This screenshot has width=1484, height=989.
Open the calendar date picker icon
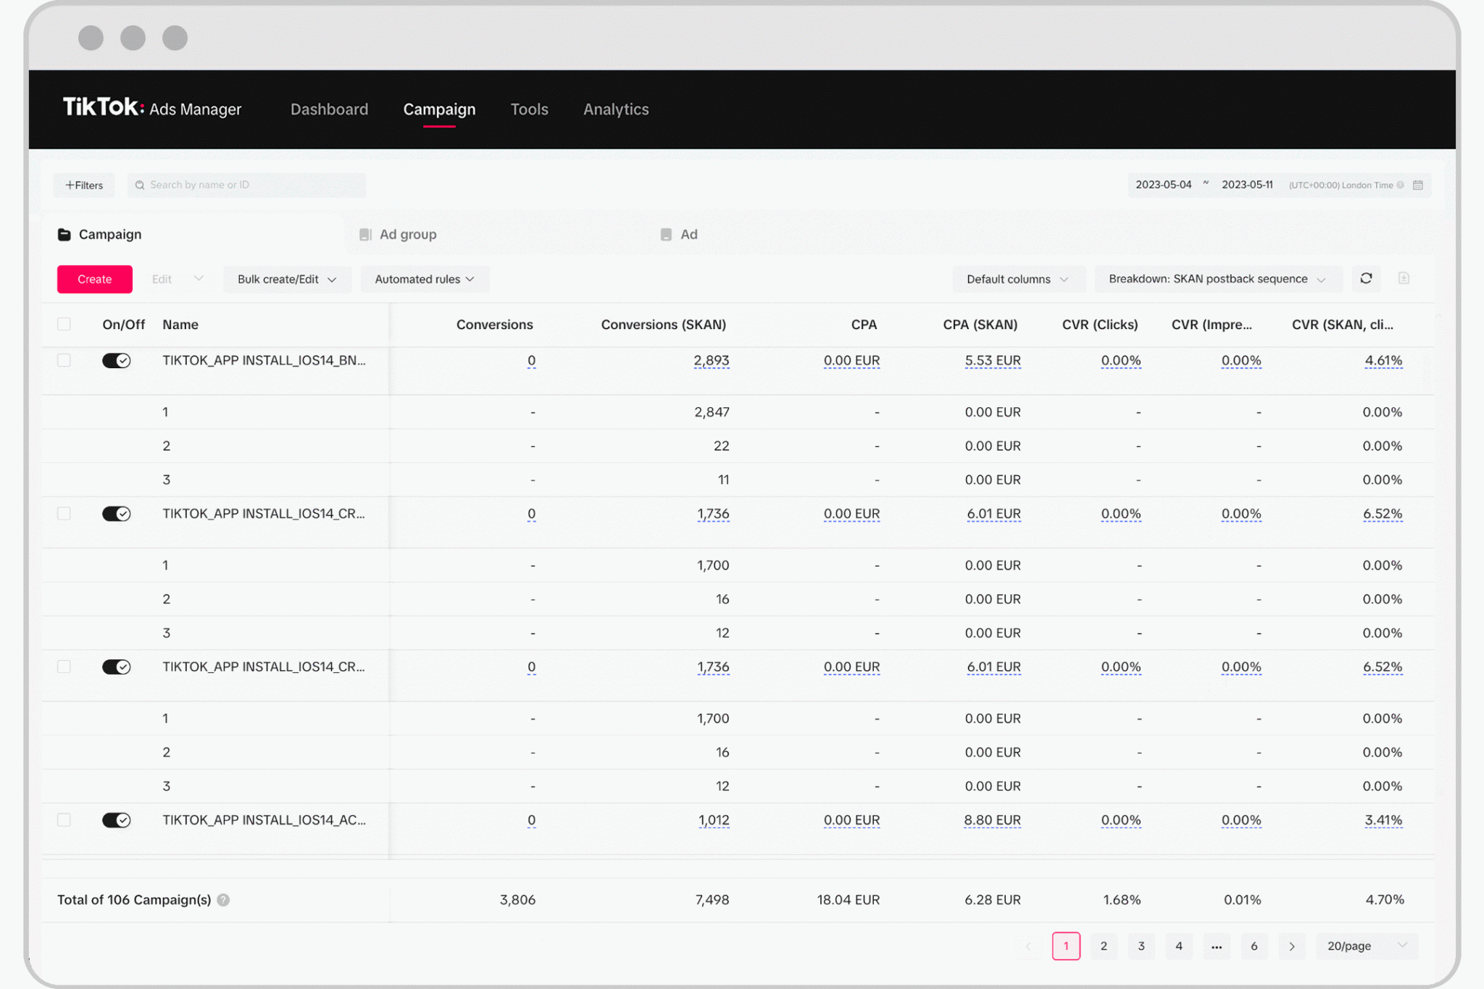[1418, 185]
